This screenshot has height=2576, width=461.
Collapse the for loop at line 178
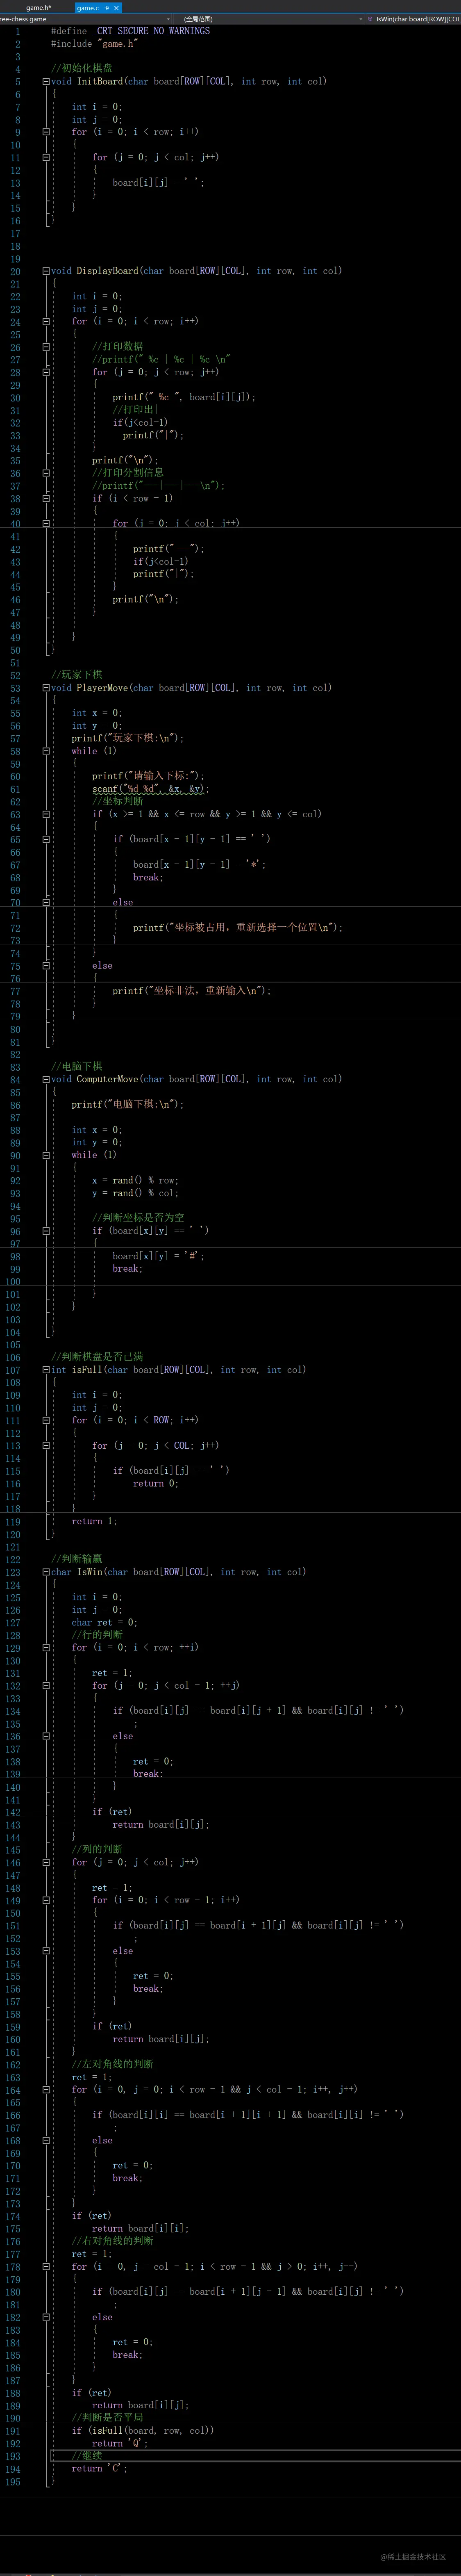tap(46, 2266)
